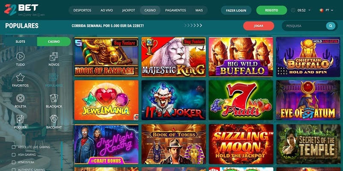
Task: Expand the Mais navigation menu
Action: [199, 10]
